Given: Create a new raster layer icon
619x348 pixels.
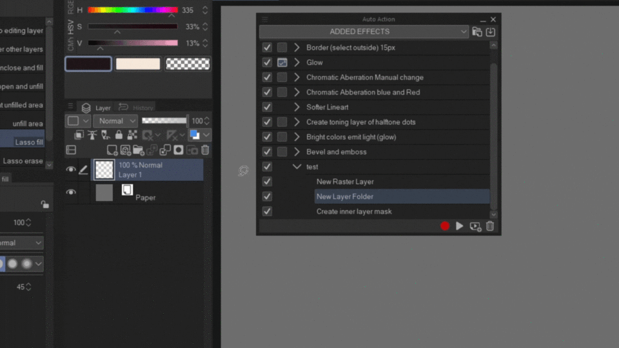Looking at the screenshot, I should point(112,150).
